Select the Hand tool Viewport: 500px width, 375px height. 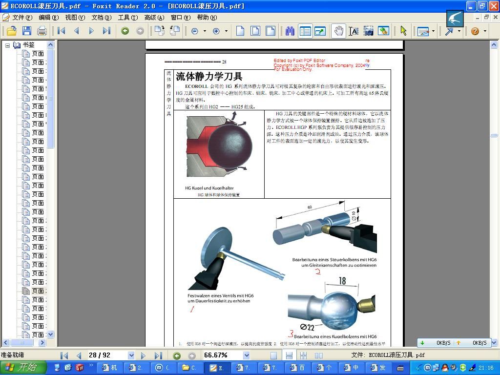[338, 31]
